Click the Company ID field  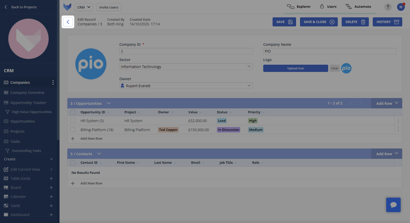(186, 51)
